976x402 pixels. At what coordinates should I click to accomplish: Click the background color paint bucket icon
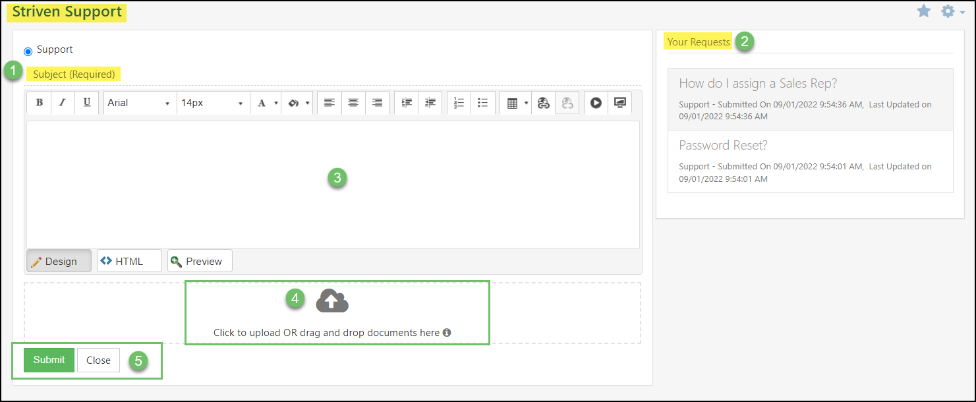[x=294, y=103]
